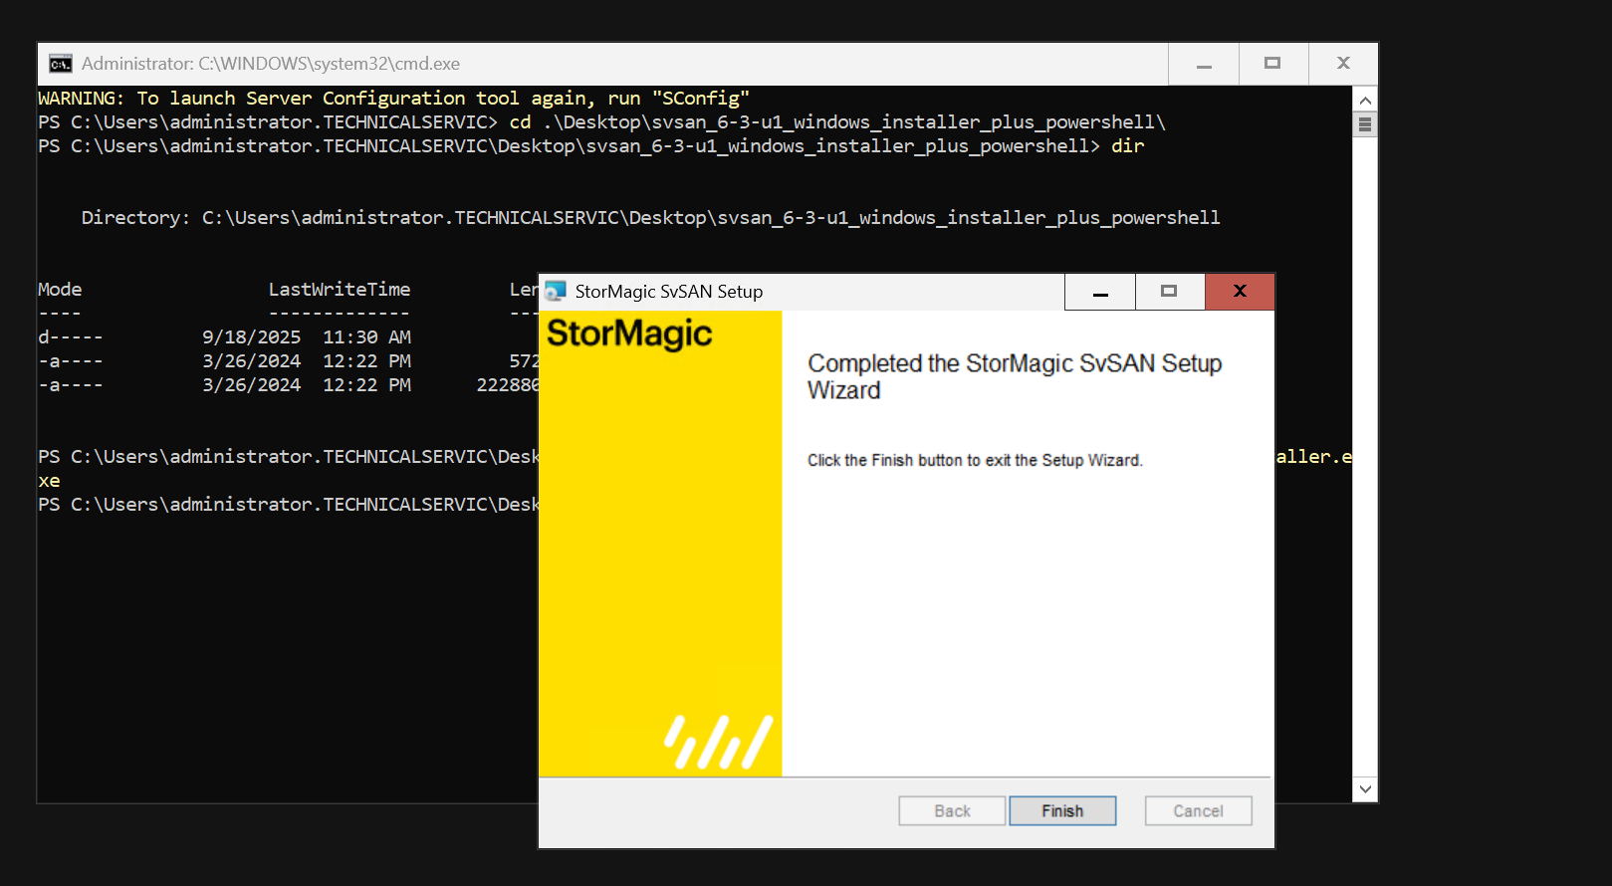Click the StorMagic logo text on yellow banner
The image size is (1612, 886).
pos(629,334)
